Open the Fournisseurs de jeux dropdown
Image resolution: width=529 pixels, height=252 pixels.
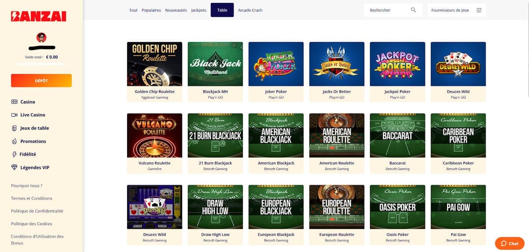[x=457, y=10]
